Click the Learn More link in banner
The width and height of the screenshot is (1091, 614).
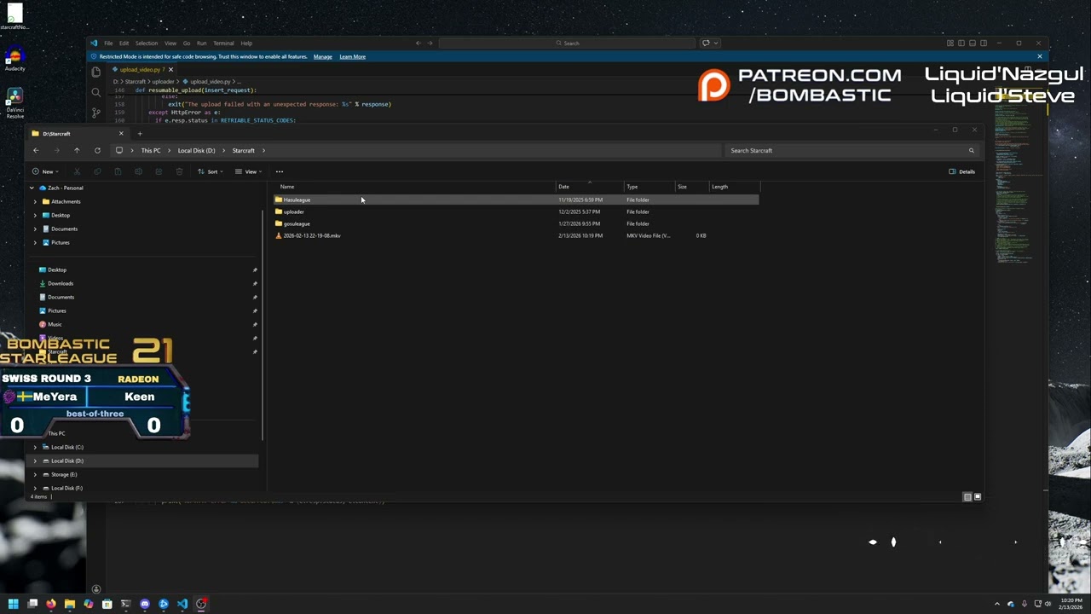352,56
